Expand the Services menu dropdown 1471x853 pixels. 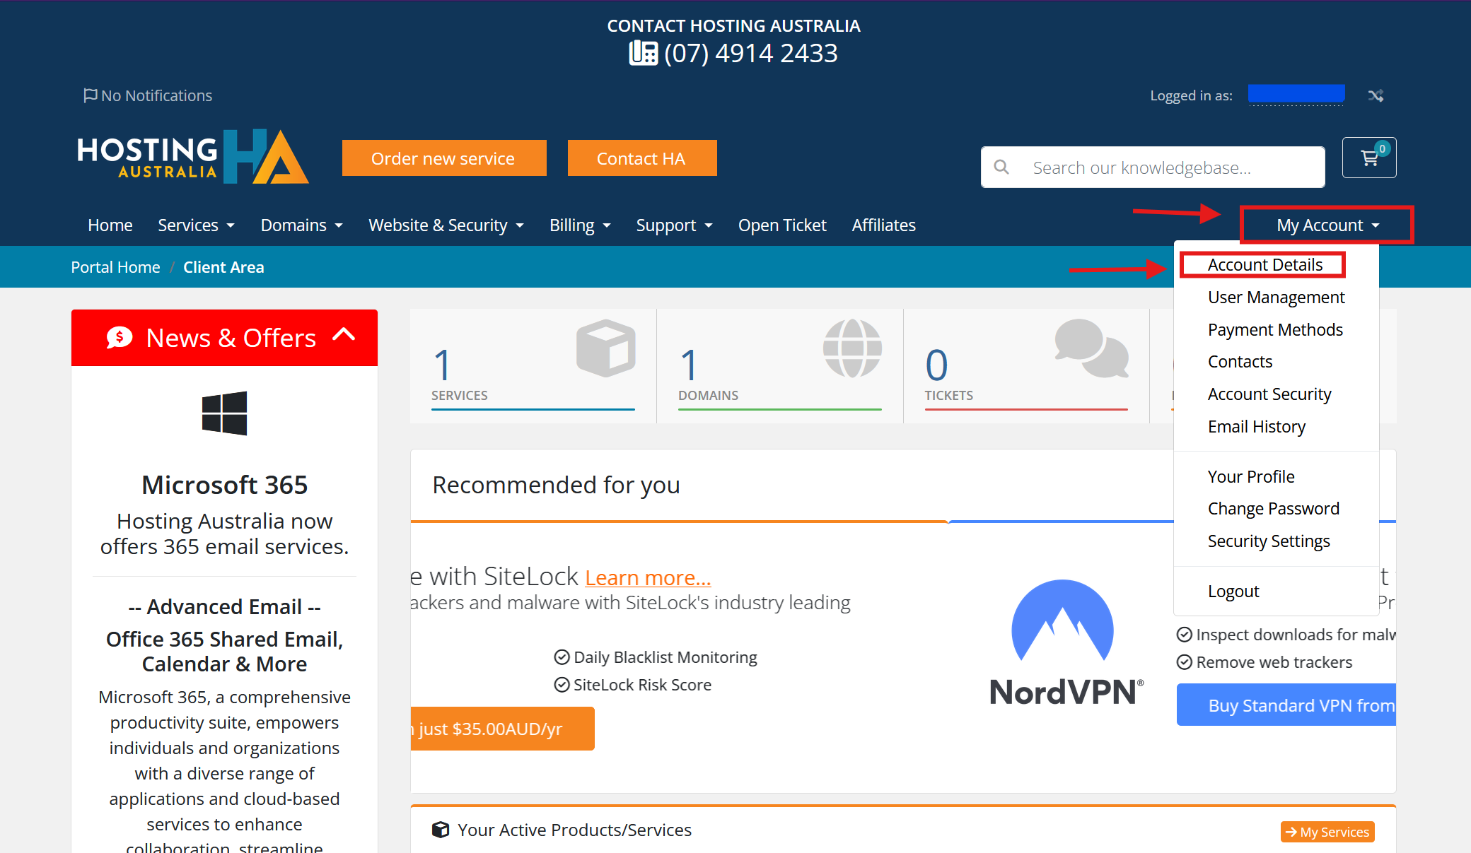(196, 225)
